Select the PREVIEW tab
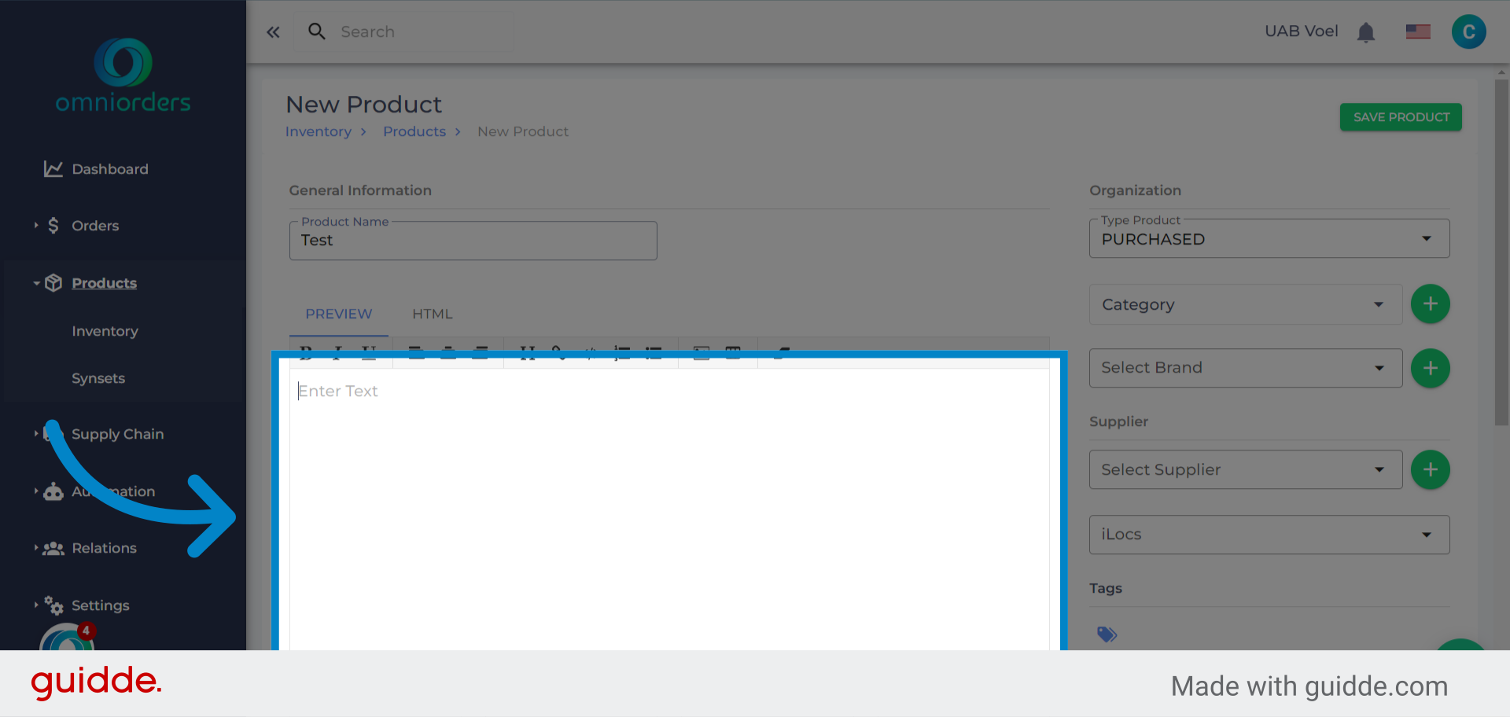This screenshot has width=1510, height=717. tap(338, 314)
